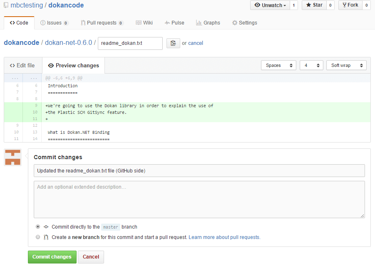The height and width of the screenshot is (266, 375).
Task: Copy the file path using the clipboard icon
Action: click(173, 43)
